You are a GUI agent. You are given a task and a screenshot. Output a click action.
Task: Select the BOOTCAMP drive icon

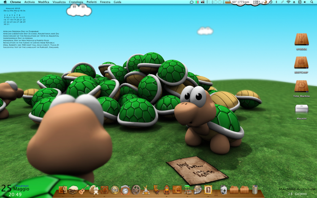(301, 62)
